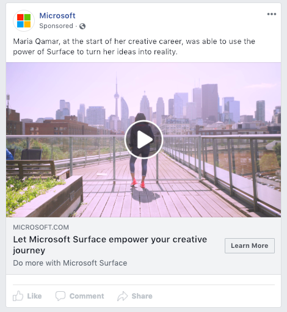Click the wooden bench in video thumbnail
This screenshot has width=287, height=312.
(31, 168)
